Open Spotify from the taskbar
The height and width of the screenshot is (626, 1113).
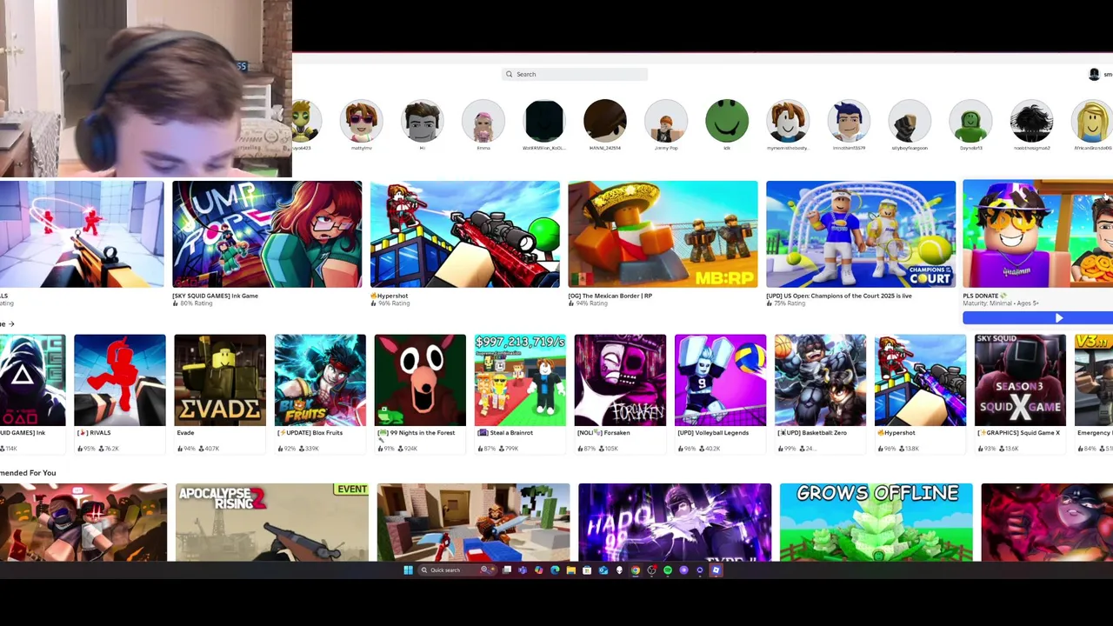tap(668, 570)
